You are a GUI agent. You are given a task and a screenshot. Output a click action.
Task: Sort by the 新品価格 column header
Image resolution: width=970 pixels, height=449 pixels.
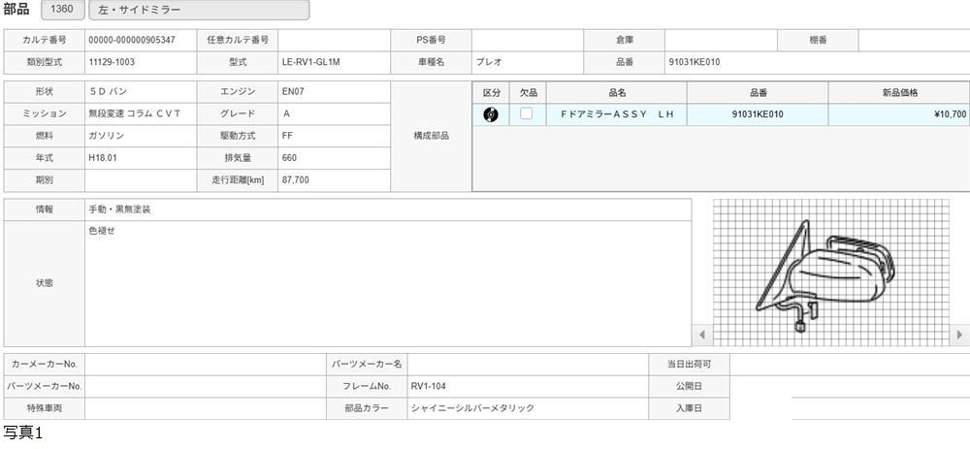pyautogui.click(x=899, y=92)
